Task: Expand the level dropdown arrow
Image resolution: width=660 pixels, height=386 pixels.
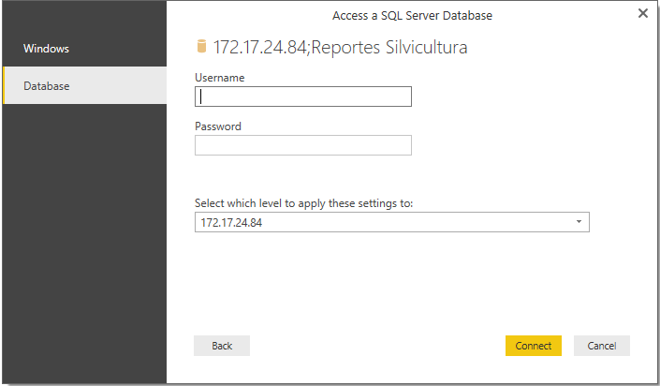Action: click(579, 222)
